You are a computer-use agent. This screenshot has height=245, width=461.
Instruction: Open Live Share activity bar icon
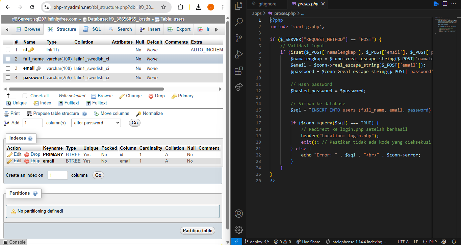coord(239,87)
